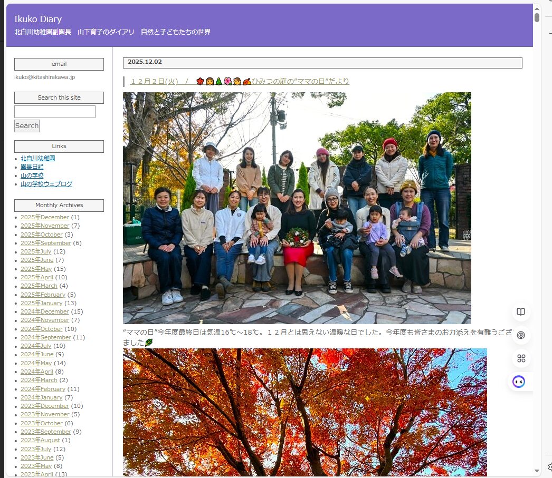This screenshot has width=552, height=478.
Task: Open the 2025年December archive
Action: (45, 217)
